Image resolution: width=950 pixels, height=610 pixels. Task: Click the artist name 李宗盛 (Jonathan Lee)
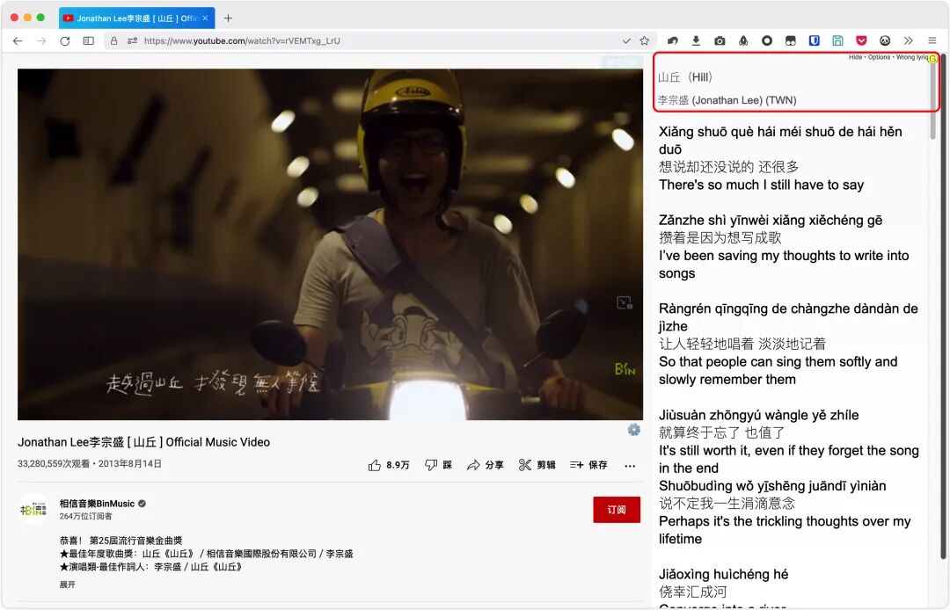pyautogui.click(x=727, y=100)
